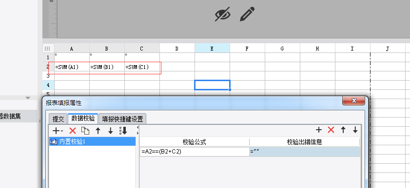Click the add validation plus icon in left toolbar
Viewport: 410px width, 188px height.
[56, 131]
